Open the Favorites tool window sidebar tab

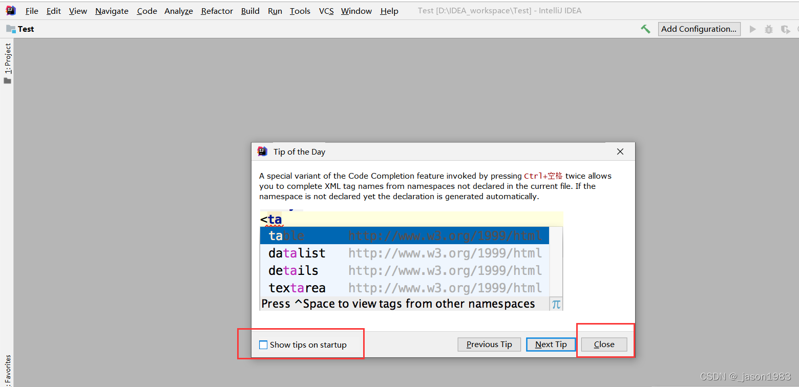[8, 370]
